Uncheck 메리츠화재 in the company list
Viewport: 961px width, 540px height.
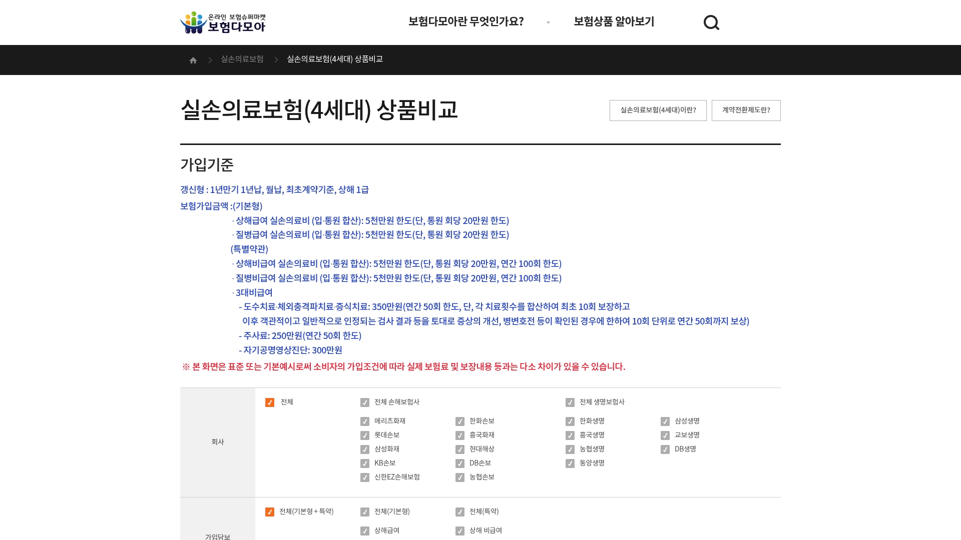(x=365, y=421)
